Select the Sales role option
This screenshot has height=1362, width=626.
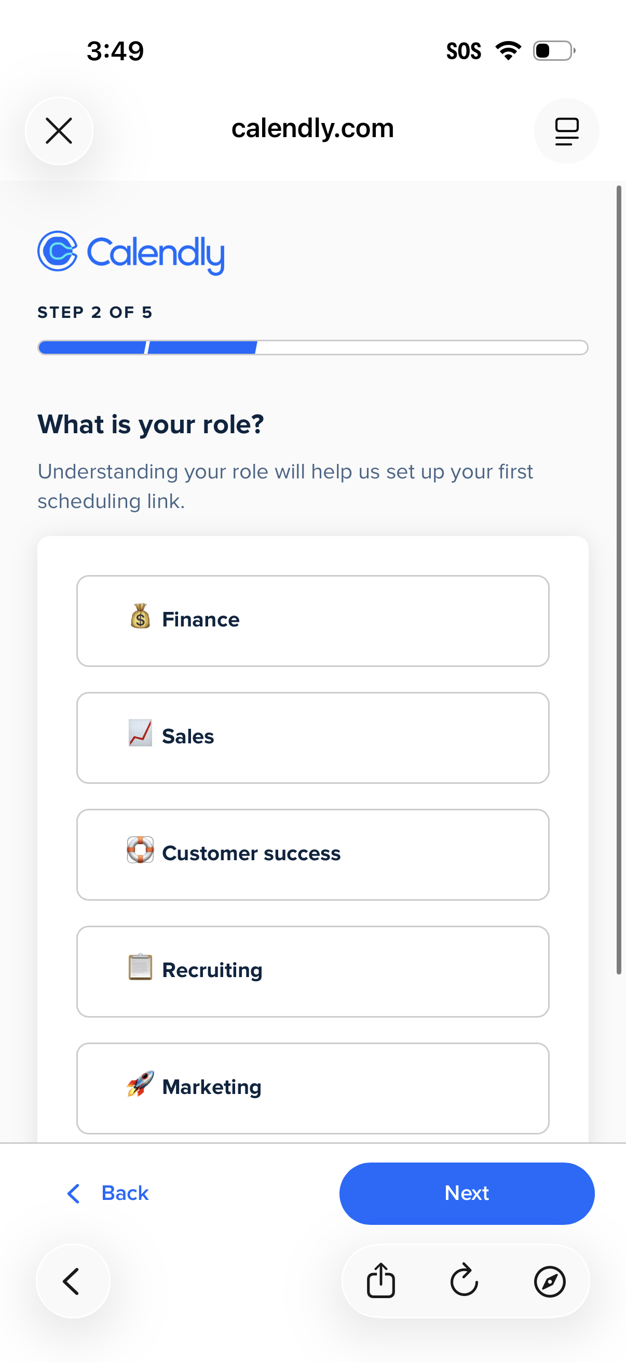[312, 738]
